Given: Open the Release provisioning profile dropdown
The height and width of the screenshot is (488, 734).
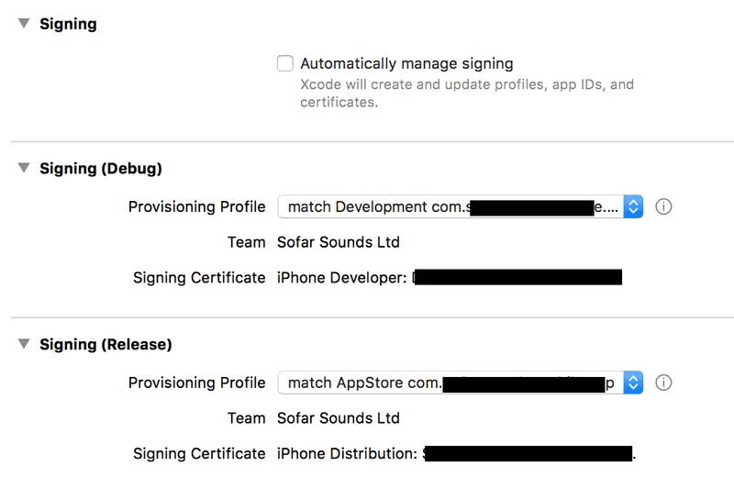Looking at the screenshot, I should point(450,383).
